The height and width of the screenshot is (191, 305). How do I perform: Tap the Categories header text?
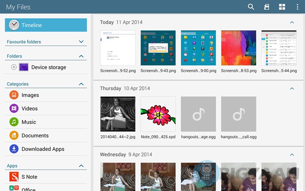click(x=18, y=84)
